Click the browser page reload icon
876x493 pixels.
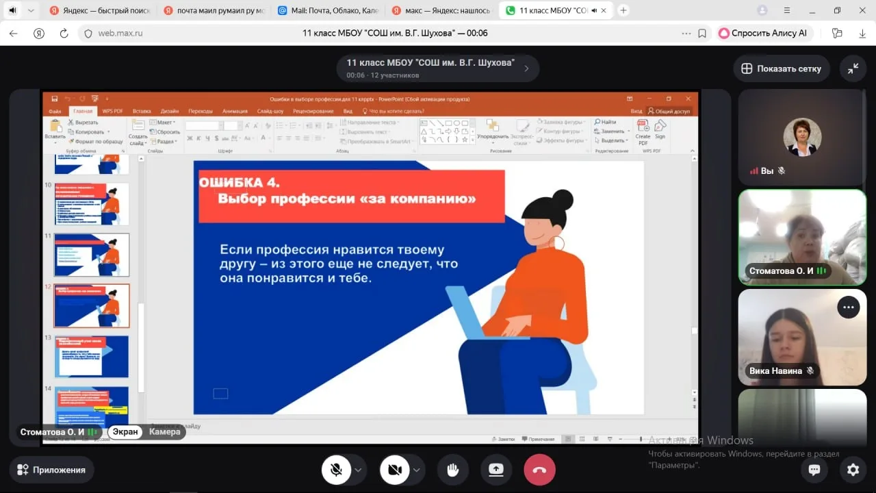pos(64,34)
